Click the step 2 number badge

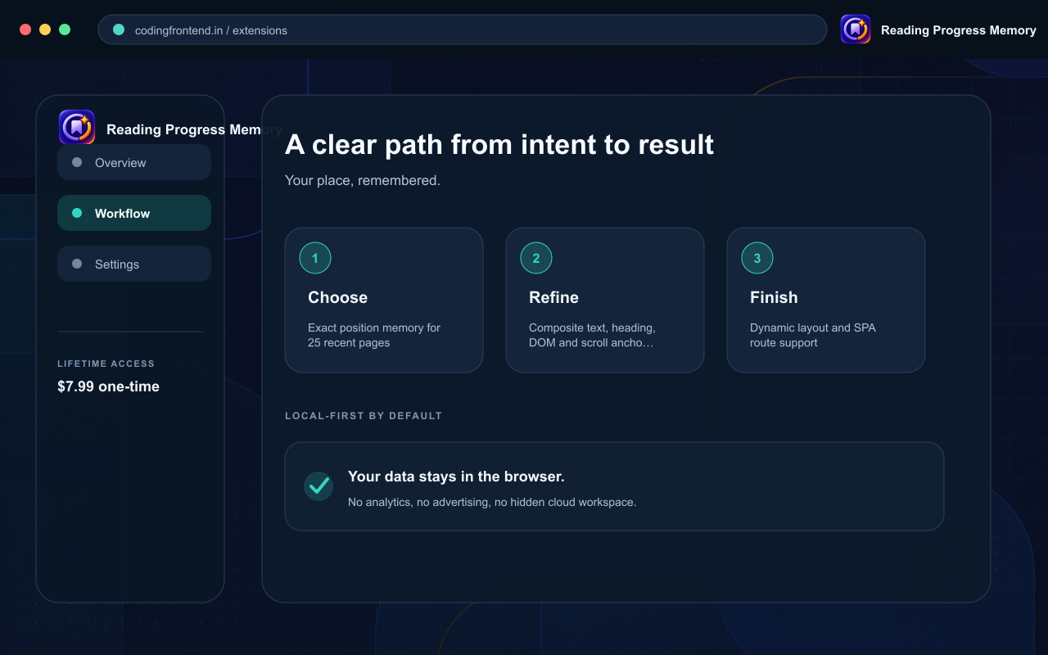tap(536, 258)
